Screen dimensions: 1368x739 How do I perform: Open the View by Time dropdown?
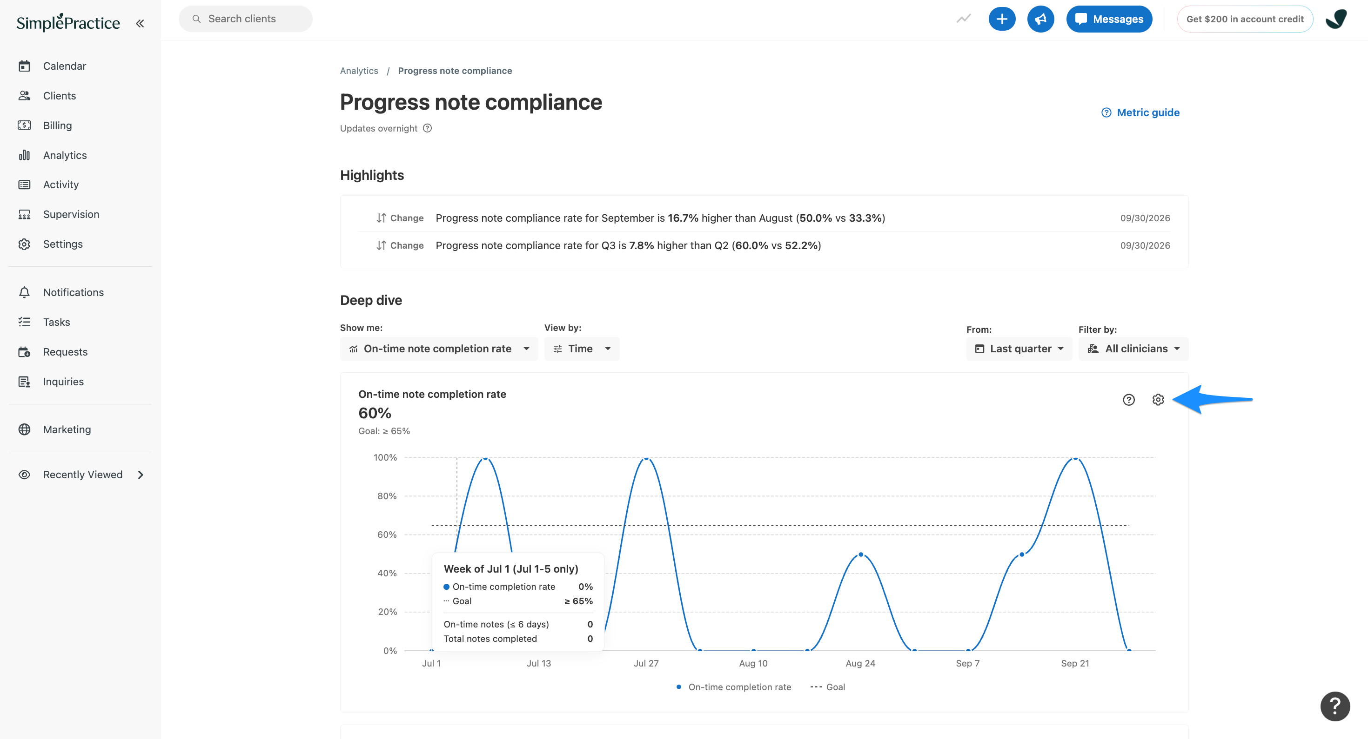tap(582, 349)
